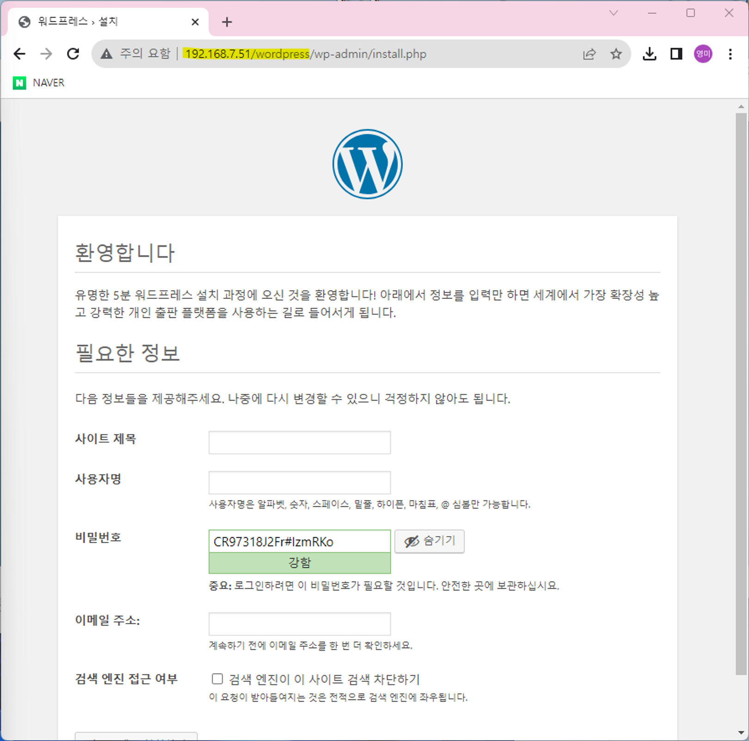Click the page vertical scrollbar thumb

(x=741, y=394)
